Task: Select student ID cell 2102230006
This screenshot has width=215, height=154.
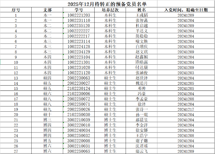Action: [x=79, y=94]
